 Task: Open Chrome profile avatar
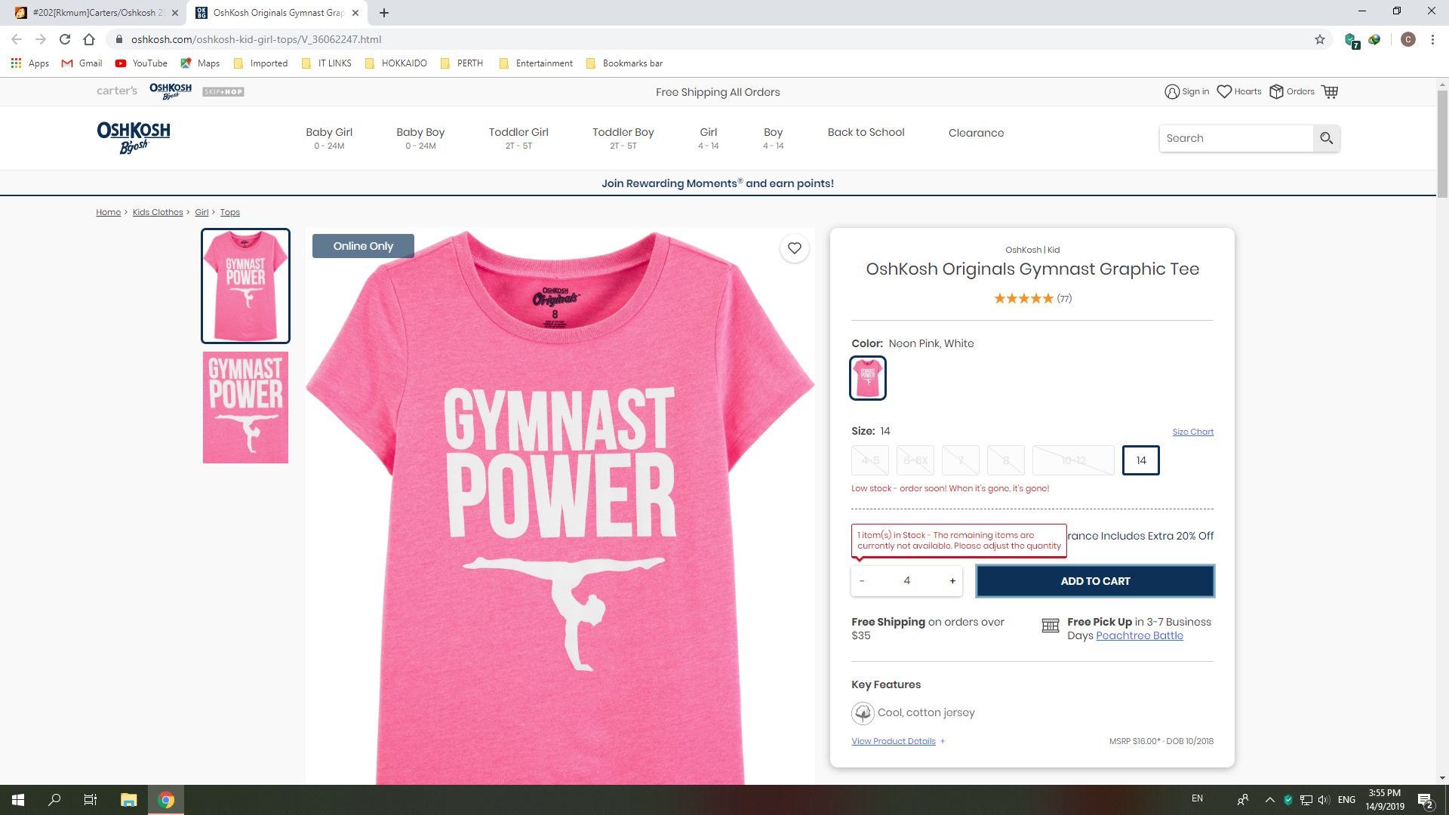click(1408, 39)
